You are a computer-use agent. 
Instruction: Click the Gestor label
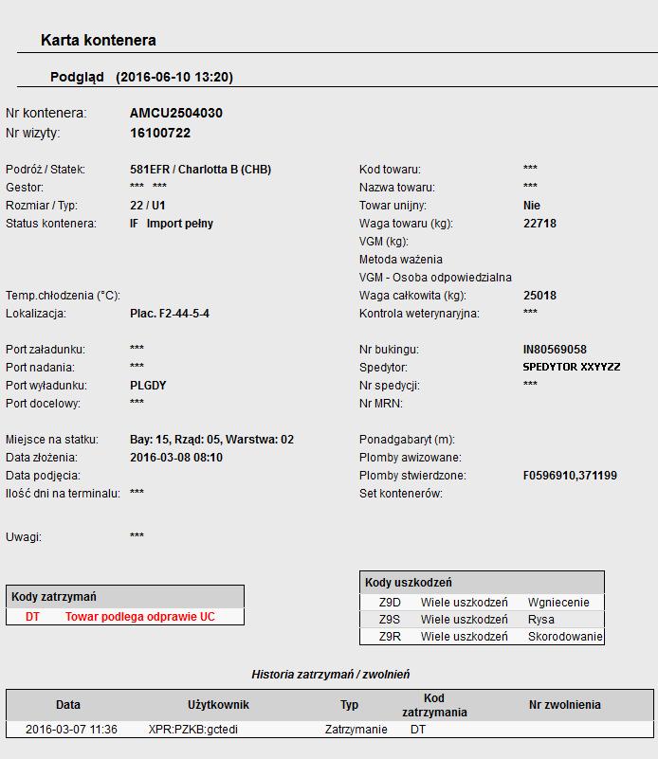pyautogui.click(x=25, y=188)
